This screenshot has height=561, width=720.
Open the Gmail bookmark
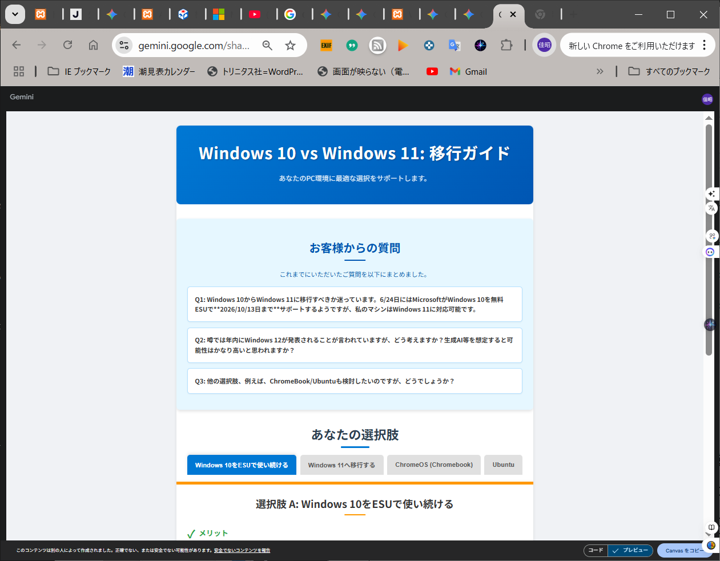click(468, 71)
